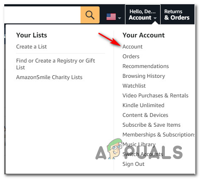Image resolution: width=200 pixels, height=179 pixels.
Task: Open the Hello Account menu
Action: tap(143, 14)
